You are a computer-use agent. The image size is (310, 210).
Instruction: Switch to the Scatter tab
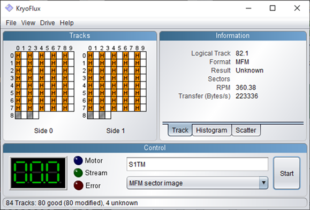(x=246, y=130)
